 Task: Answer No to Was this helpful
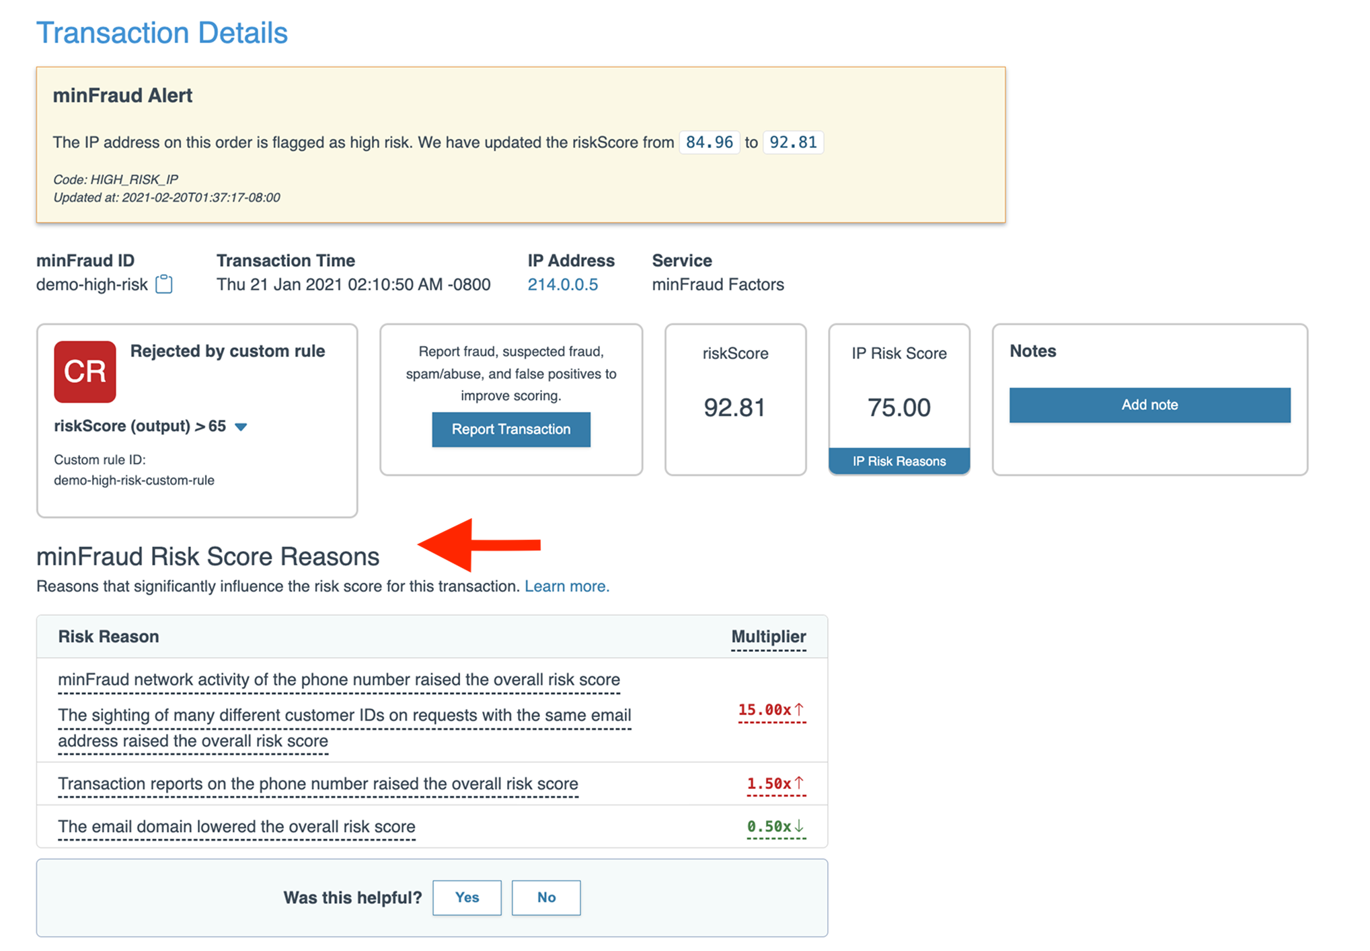coord(545,898)
